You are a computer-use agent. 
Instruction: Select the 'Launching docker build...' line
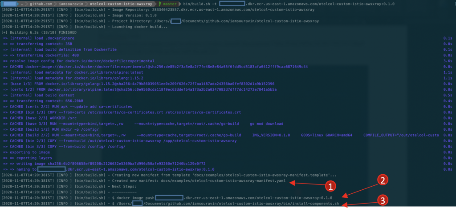point(84,27)
